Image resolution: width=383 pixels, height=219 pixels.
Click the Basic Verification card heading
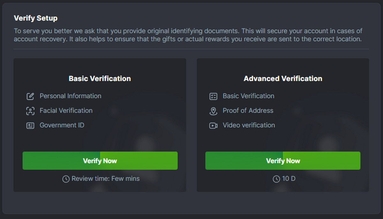[x=100, y=79]
